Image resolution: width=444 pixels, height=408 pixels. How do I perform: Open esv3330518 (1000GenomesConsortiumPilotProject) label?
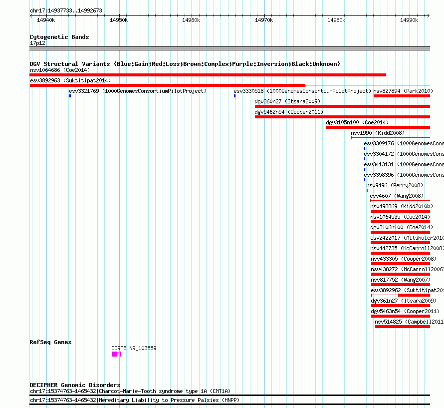(302, 91)
